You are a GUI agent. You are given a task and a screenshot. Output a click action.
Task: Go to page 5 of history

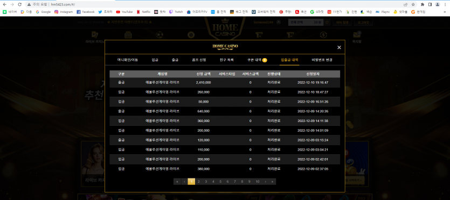(220, 182)
